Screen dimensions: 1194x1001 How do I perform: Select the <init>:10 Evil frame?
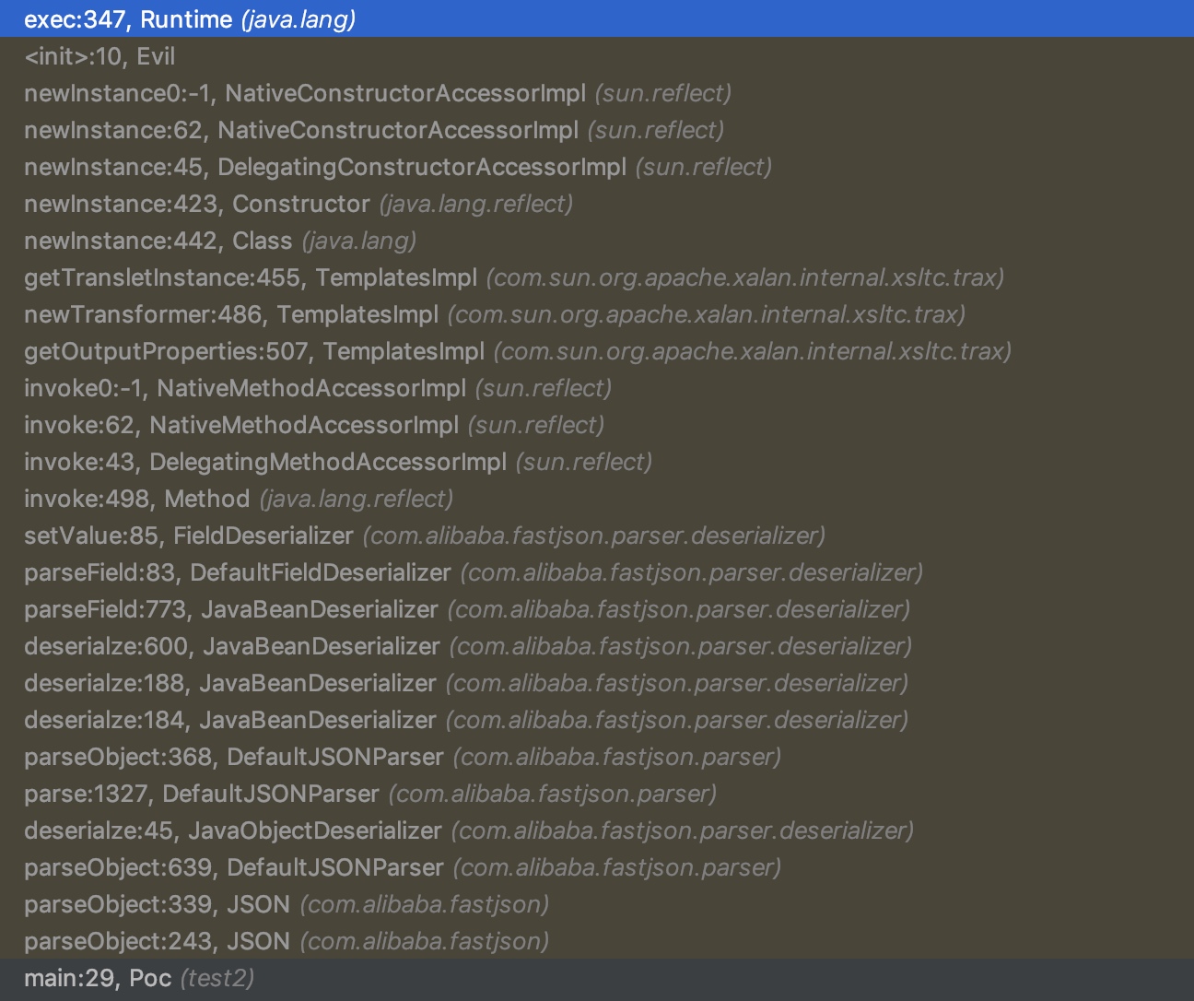597,56
